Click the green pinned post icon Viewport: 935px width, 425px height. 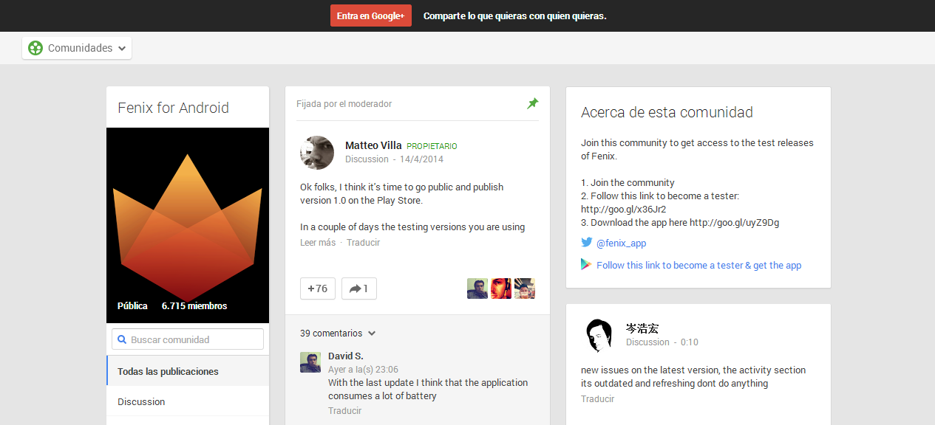(x=532, y=104)
